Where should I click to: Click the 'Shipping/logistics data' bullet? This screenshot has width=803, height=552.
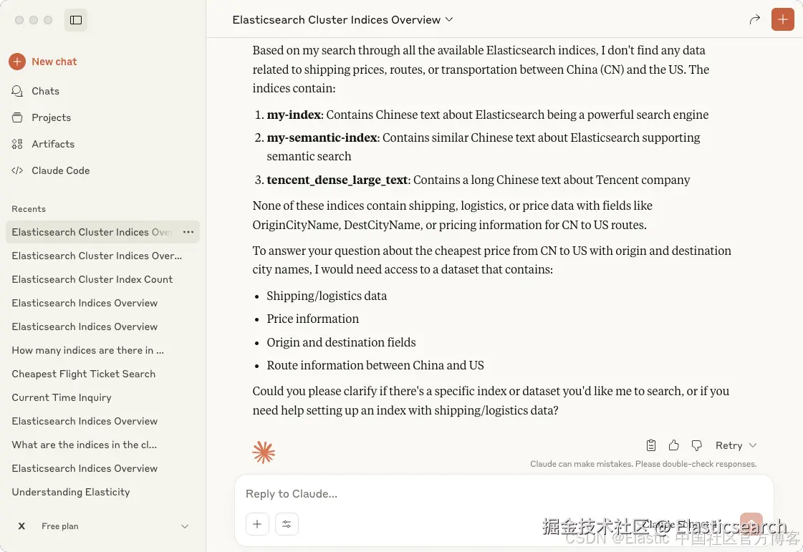coord(327,296)
